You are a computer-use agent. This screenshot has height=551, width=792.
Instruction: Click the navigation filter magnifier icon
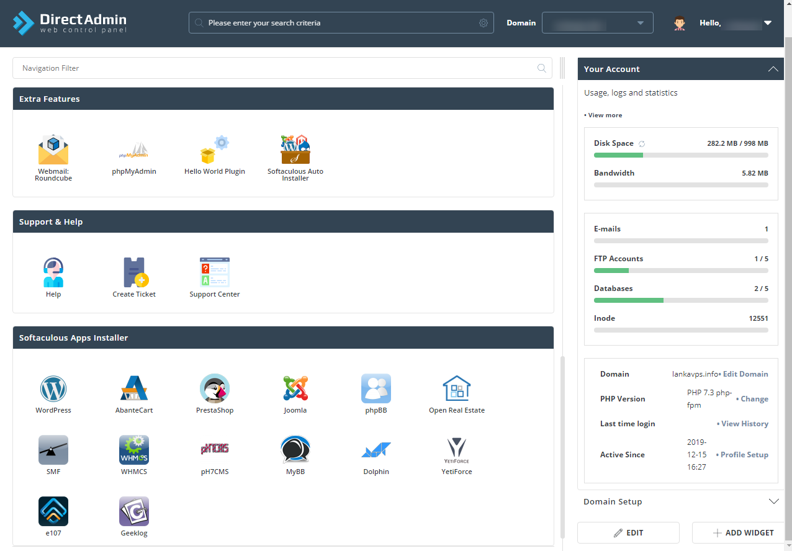point(542,68)
